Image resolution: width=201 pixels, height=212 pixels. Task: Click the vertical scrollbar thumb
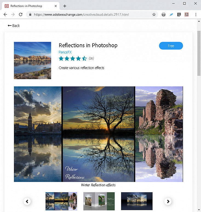coord(199,53)
